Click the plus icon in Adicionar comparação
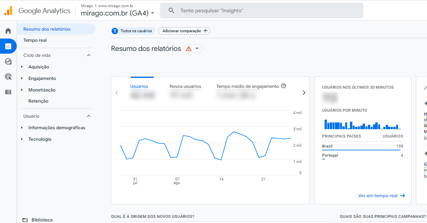 (x=205, y=31)
